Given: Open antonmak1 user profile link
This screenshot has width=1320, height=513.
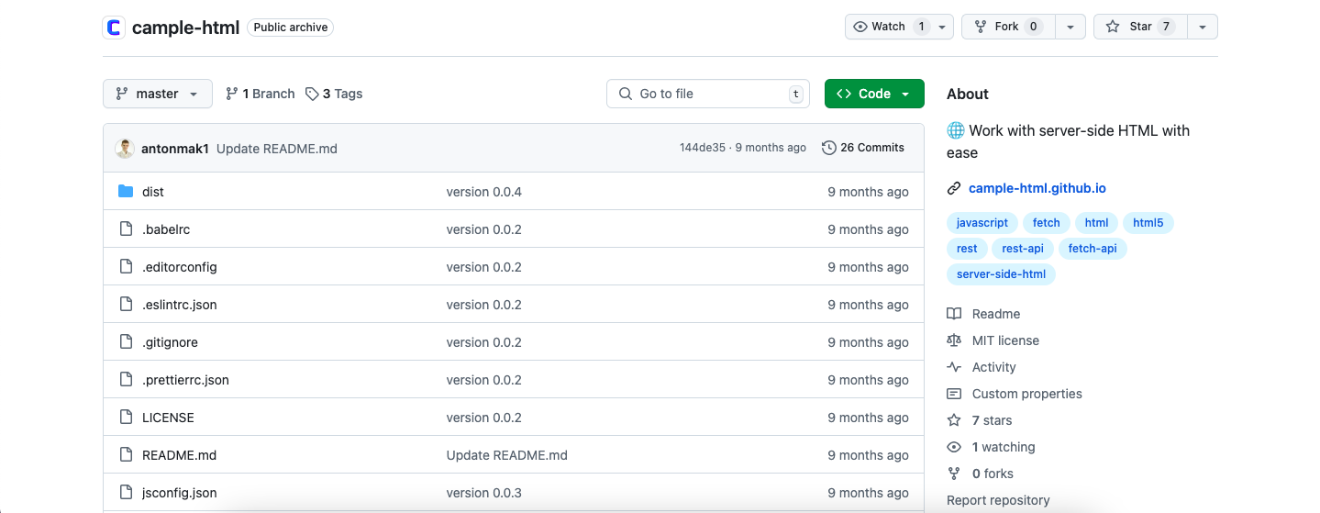Looking at the screenshot, I should pos(175,149).
